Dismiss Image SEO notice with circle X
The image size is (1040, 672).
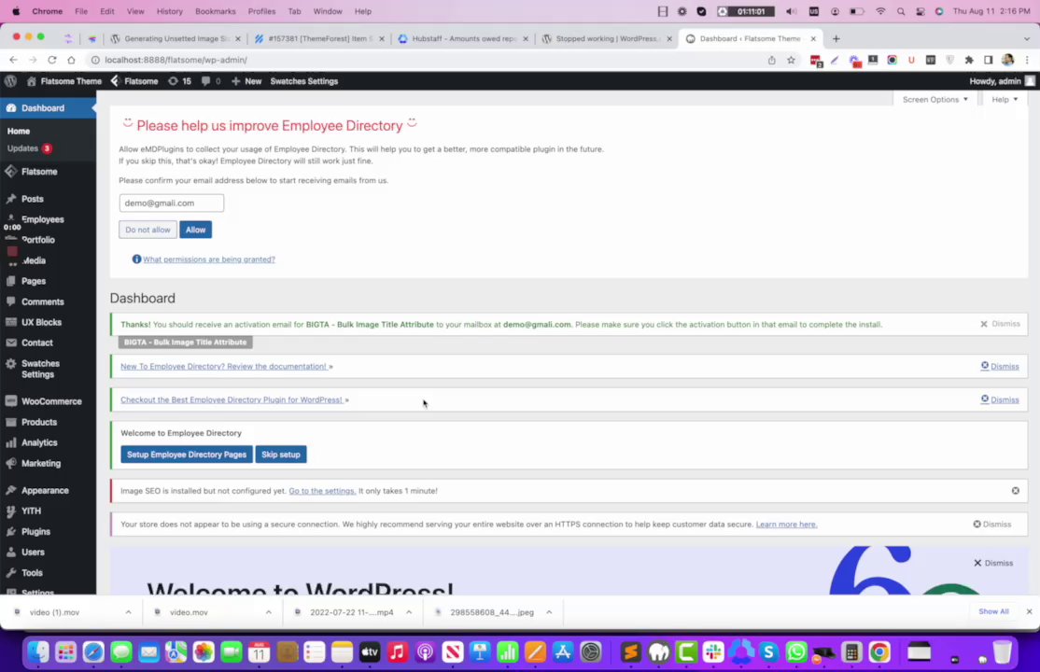click(x=1015, y=491)
